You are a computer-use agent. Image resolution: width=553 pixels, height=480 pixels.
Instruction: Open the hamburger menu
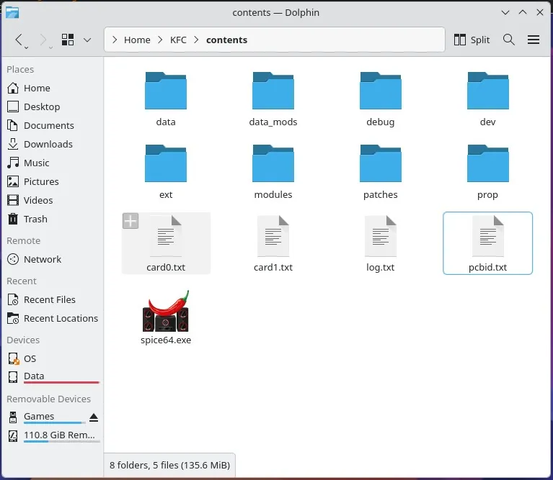[x=534, y=40]
